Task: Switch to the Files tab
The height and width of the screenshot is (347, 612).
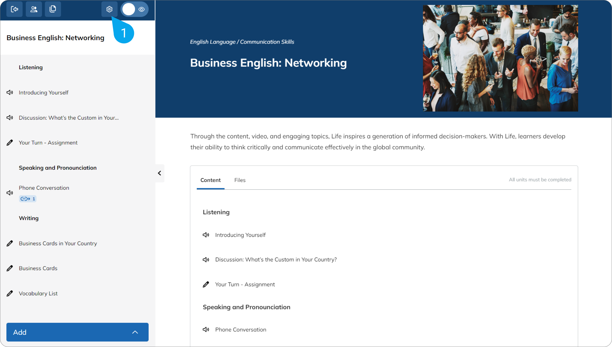Action: 240,180
